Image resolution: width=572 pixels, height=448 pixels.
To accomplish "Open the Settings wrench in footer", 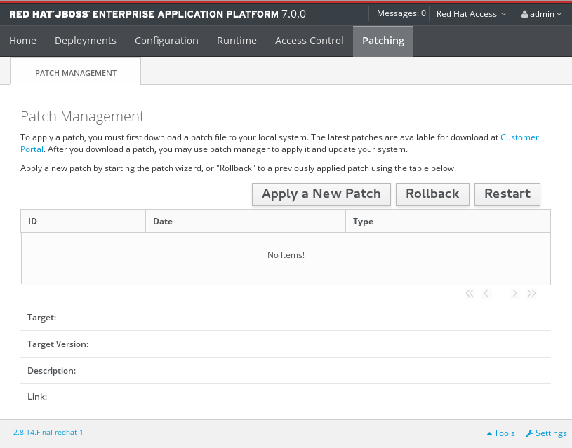I will (529, 433).
